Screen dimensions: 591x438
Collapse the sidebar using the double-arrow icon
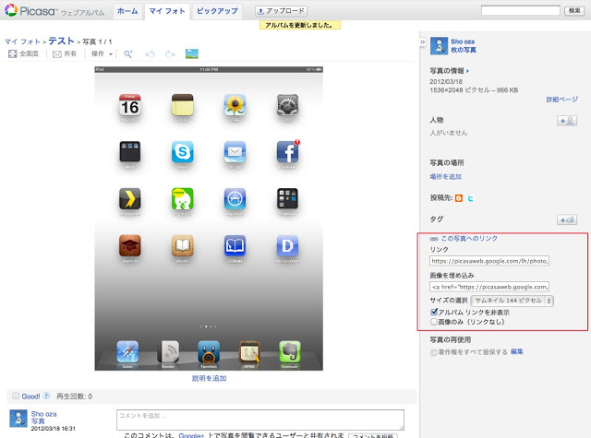[422, 43]
